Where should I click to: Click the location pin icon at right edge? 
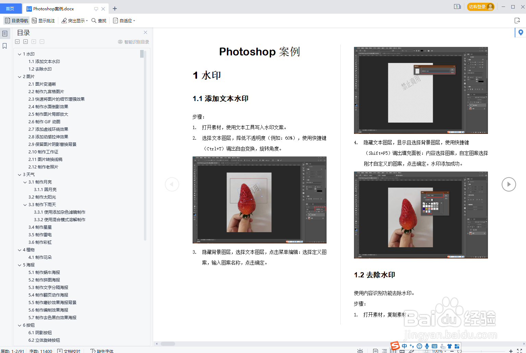click(521, 33)
